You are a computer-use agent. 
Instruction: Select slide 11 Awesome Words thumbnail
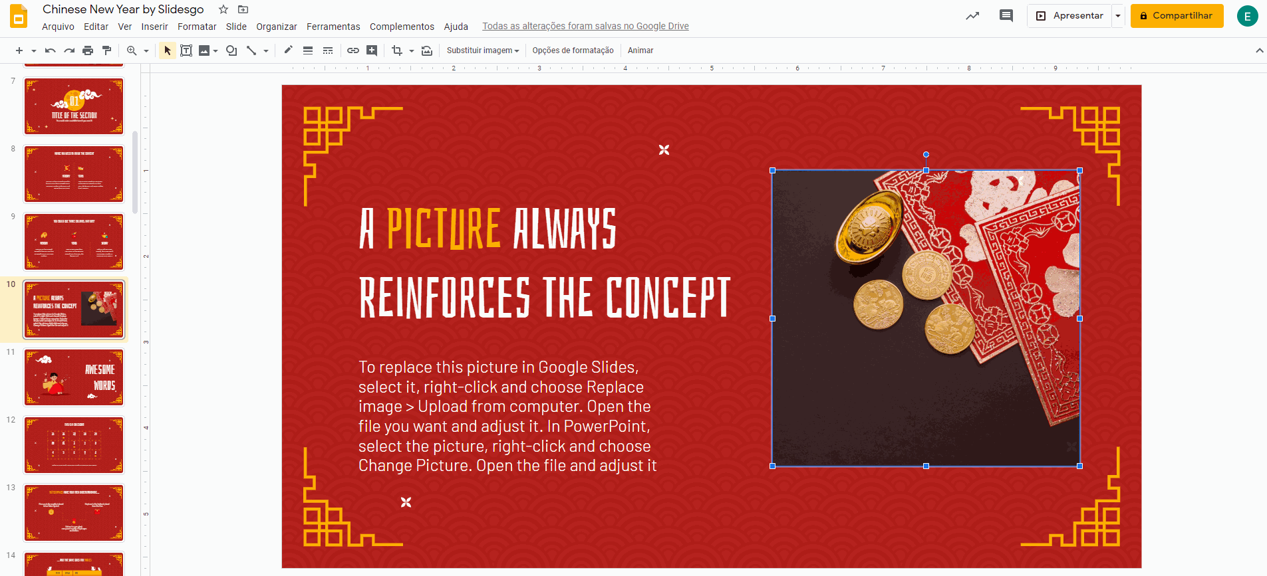(74, 377)
